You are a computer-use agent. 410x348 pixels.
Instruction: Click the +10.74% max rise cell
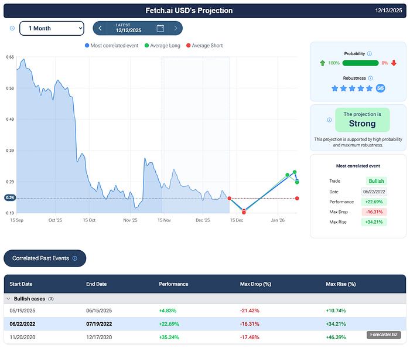pos(336,311)
